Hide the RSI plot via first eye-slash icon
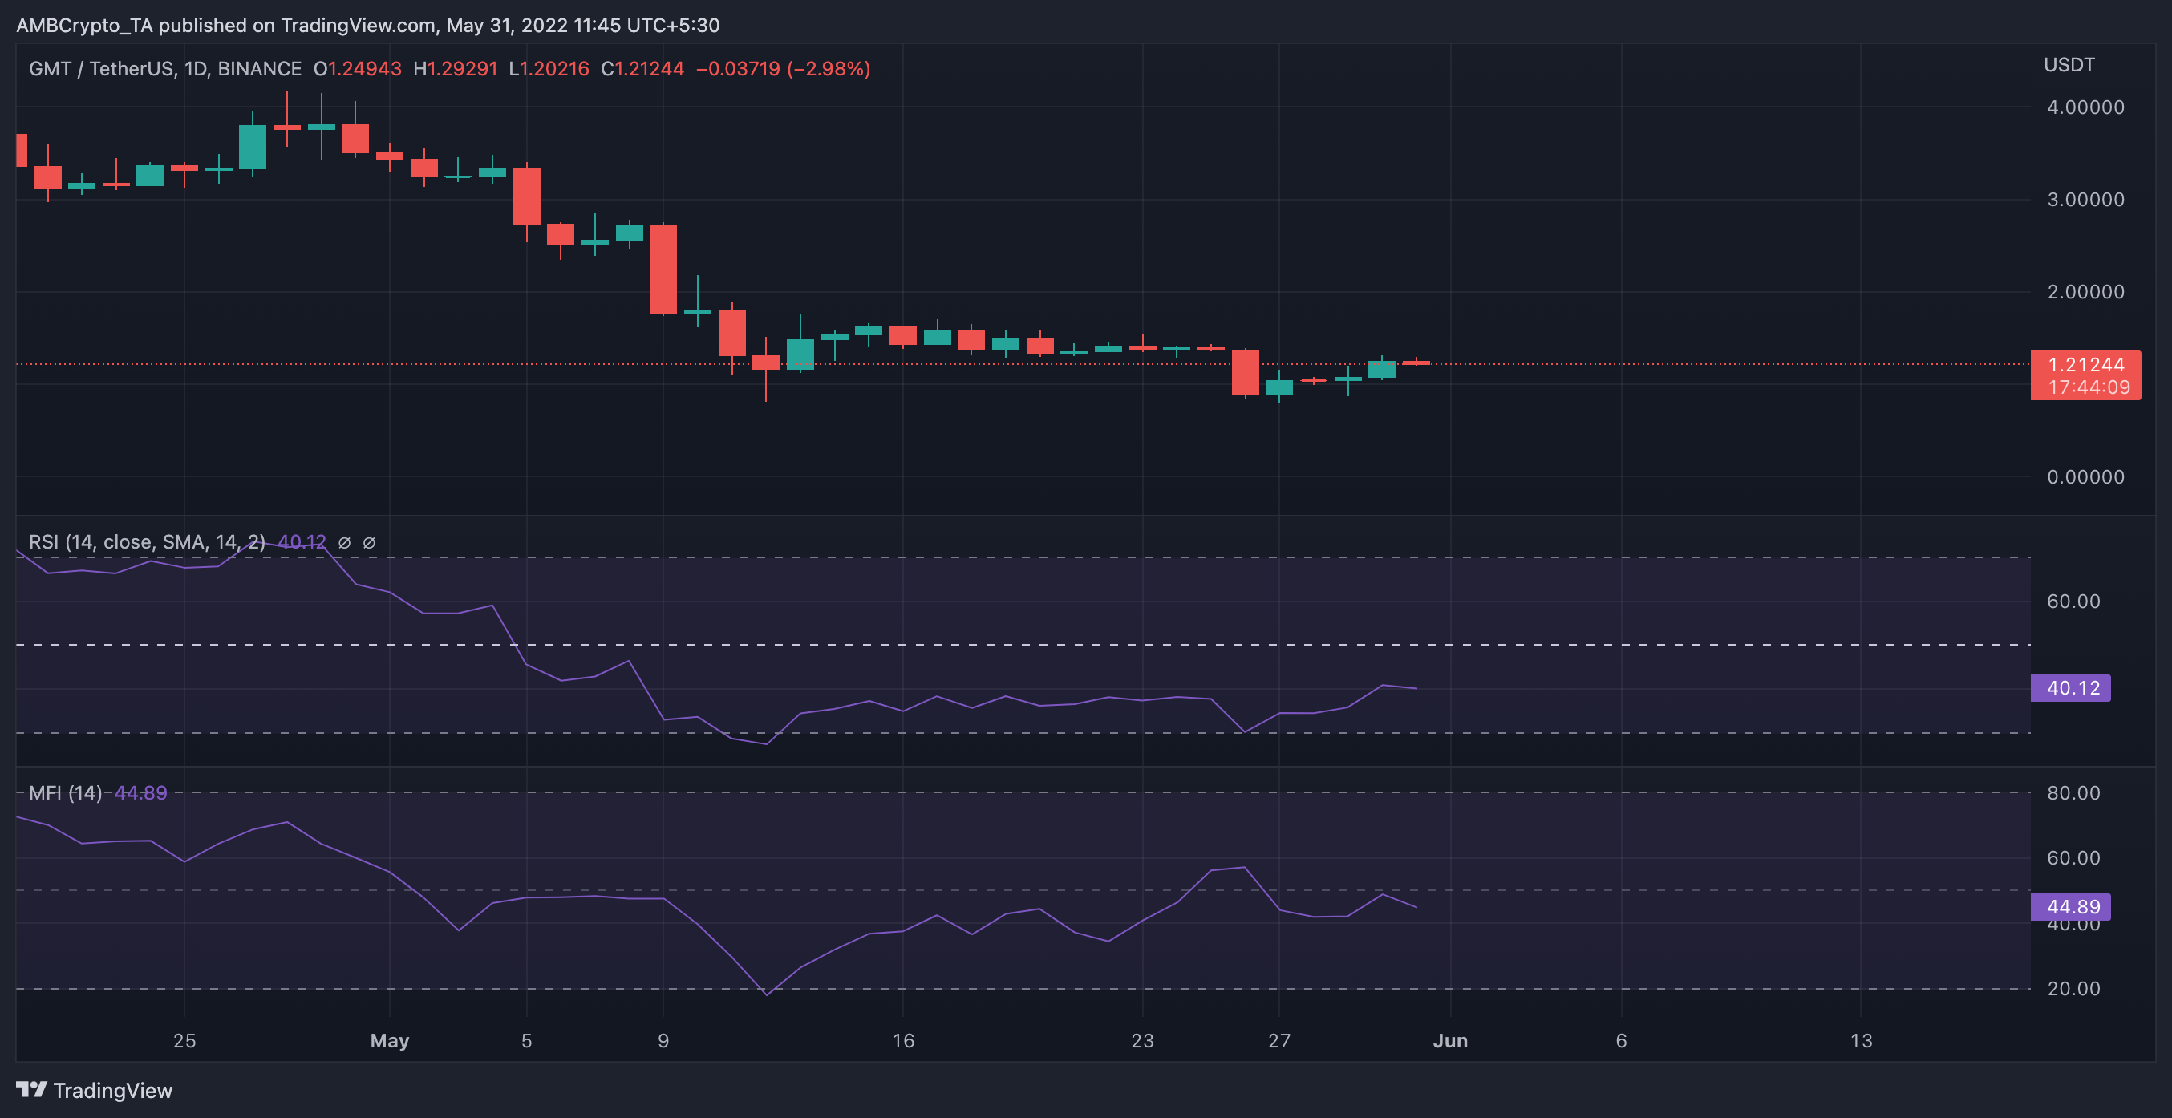The image size is (2172, 1118). pyautogui.click(x=344, y=543)
